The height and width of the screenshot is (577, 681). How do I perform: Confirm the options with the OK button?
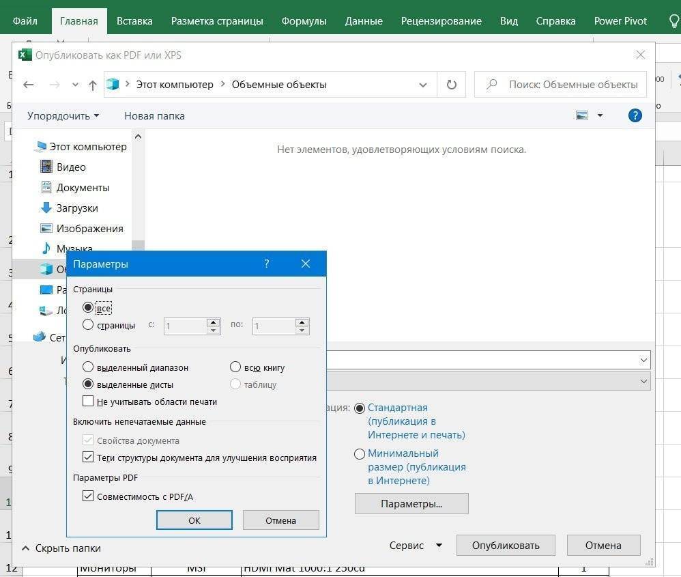[194, 520]
